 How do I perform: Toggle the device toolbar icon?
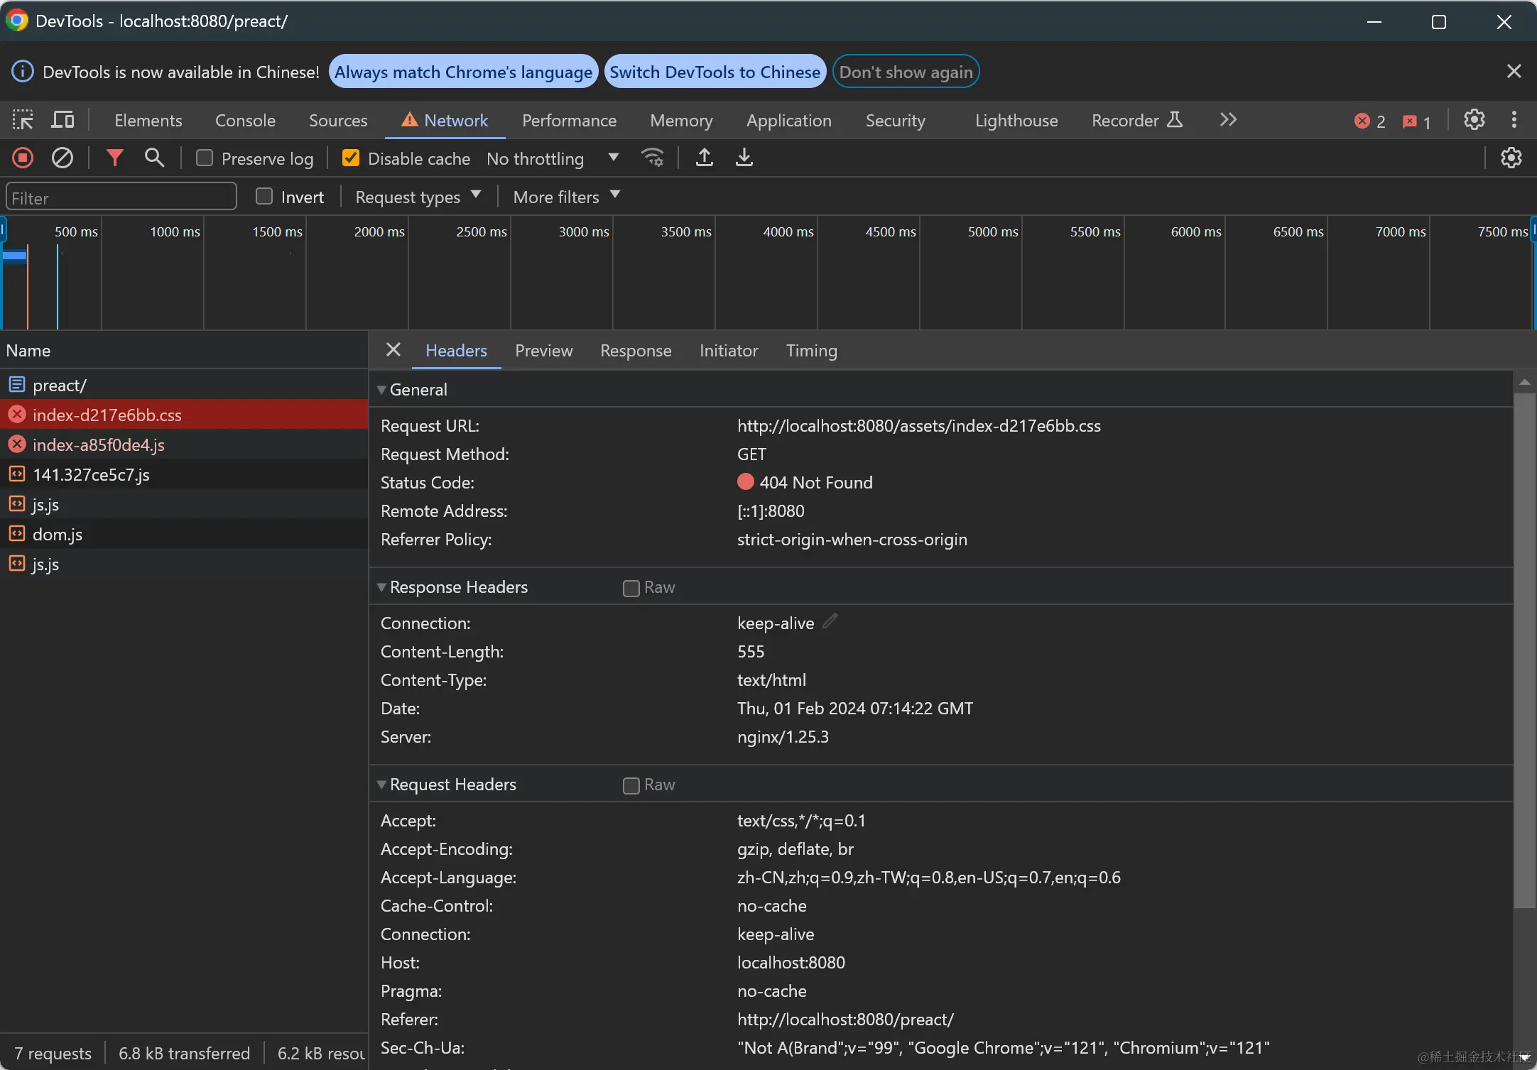coord(63,120)
